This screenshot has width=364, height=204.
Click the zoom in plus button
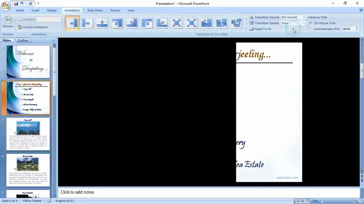click(354, 201)
